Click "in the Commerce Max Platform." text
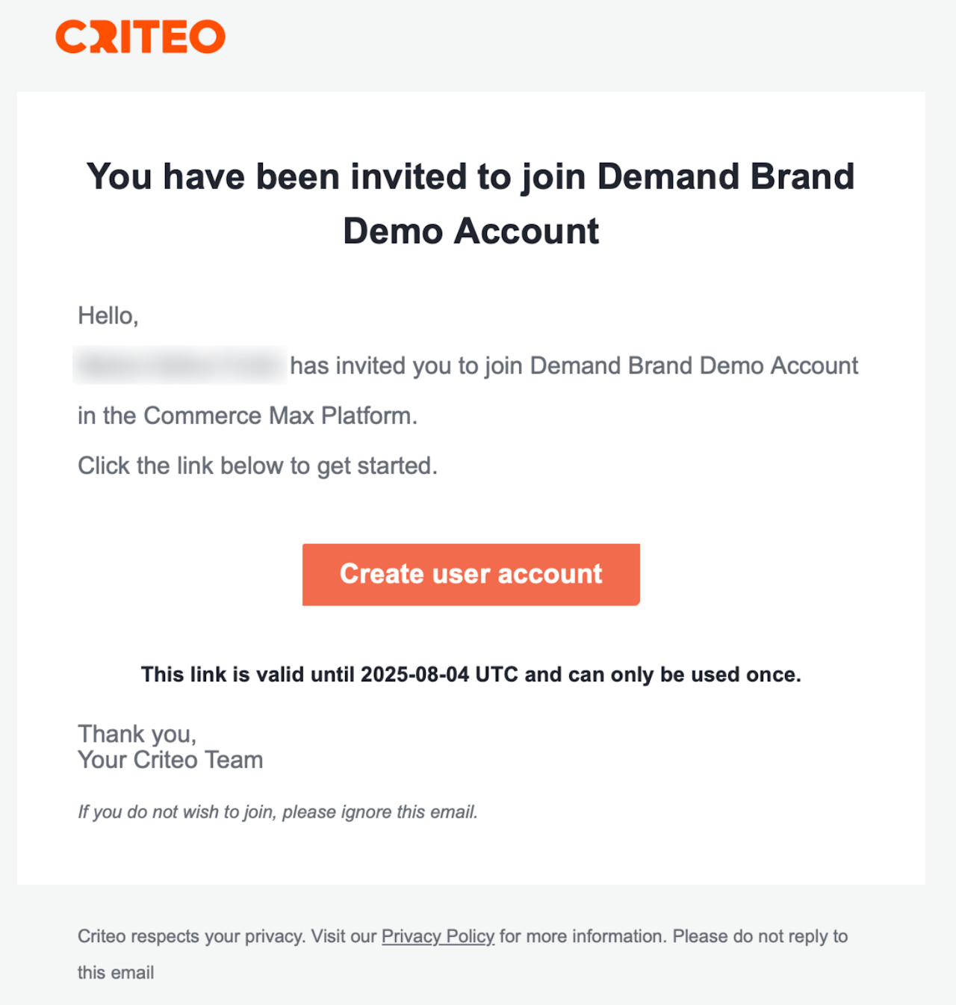Viewport: 956px width, 1005px height. click(247, 415)
